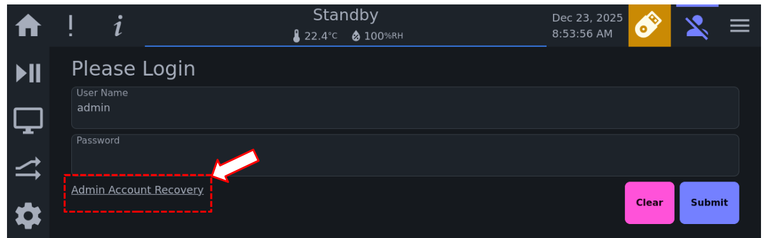Open the hamburger menu
The height and width of the screenshot is (238, 768).
pyautogui.click(x=739, y=26)
